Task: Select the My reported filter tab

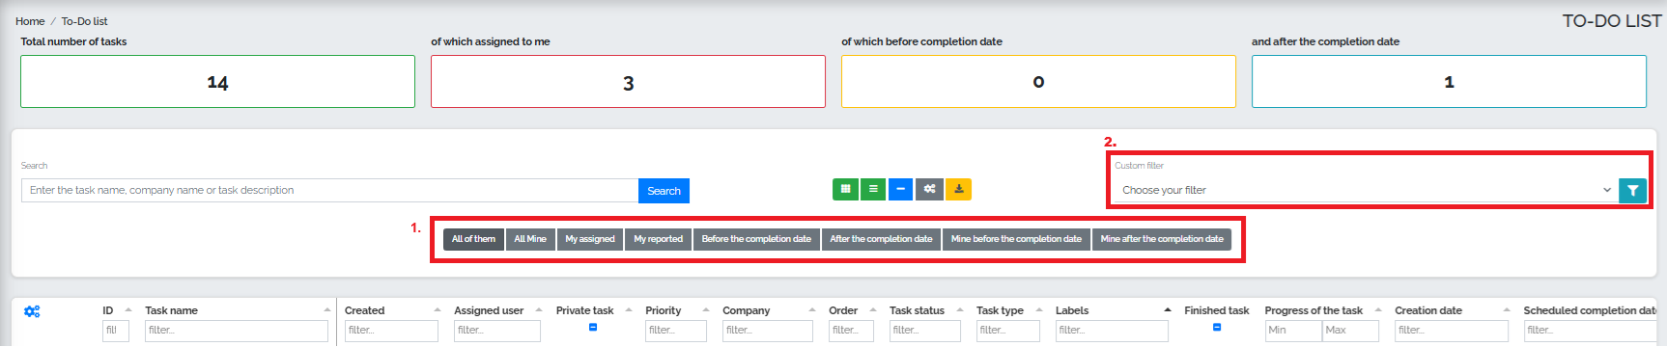Action: point(658,239)
